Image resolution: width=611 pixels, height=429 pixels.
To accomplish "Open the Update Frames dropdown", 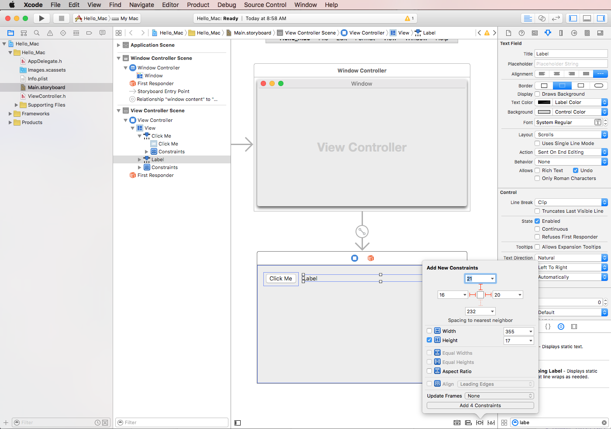I will (499, 395).
